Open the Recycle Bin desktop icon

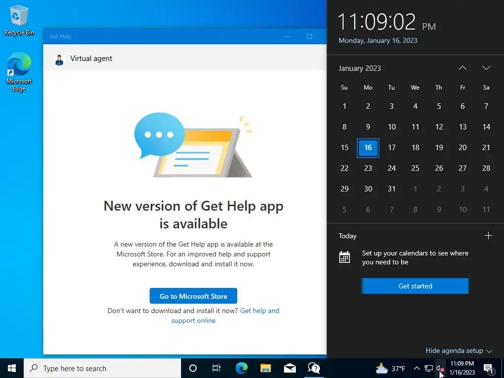pyautogui.click(x=19, y=20)
